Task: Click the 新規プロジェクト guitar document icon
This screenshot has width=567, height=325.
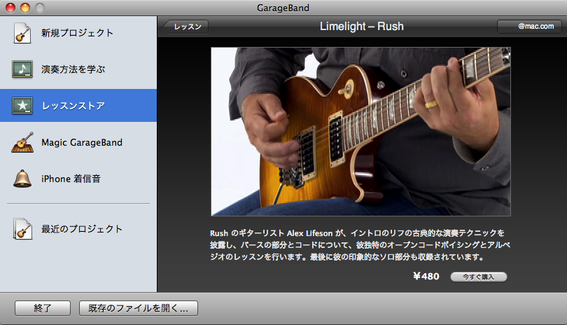Action: [x=22, y=33]
